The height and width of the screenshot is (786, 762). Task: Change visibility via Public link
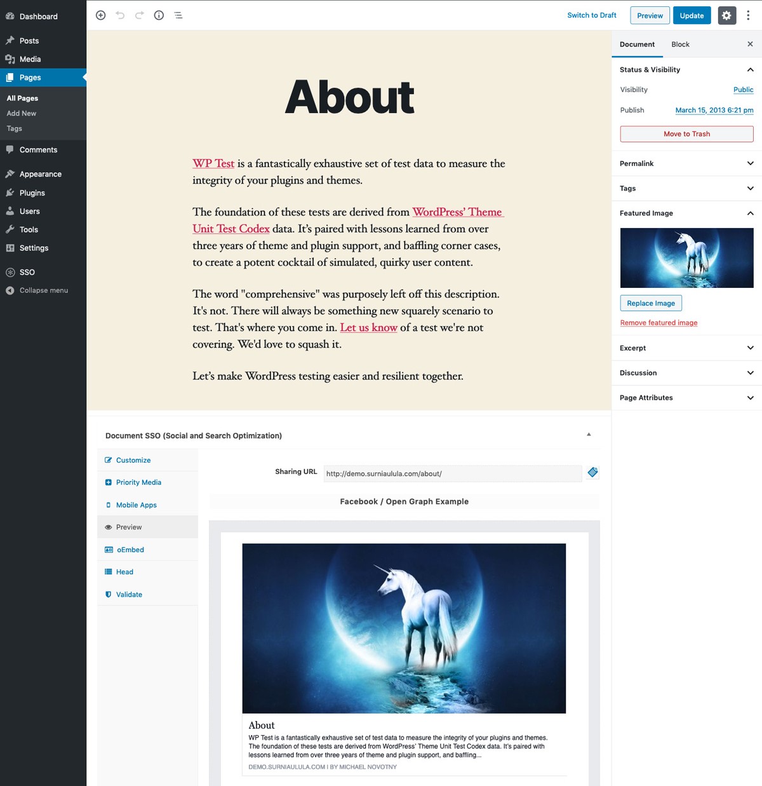pos(743,90)
